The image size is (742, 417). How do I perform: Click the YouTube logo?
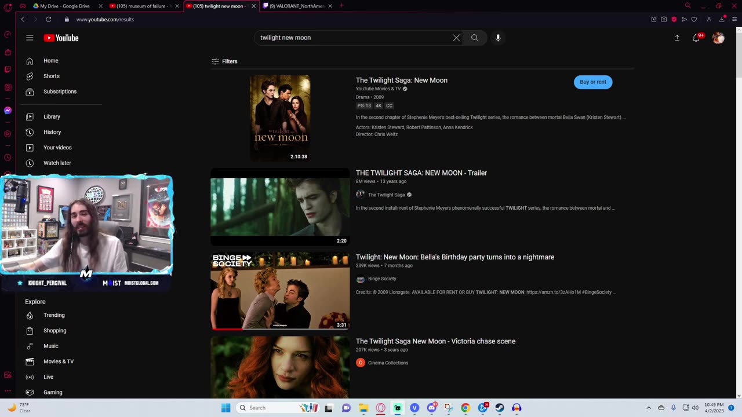[61, 38]
